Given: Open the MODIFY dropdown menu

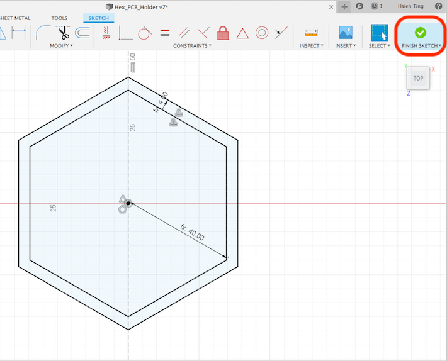Looking at the screenshot, I should point(61,46).
